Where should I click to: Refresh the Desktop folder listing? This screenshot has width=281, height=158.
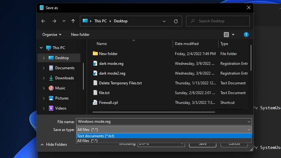(176, 21)
